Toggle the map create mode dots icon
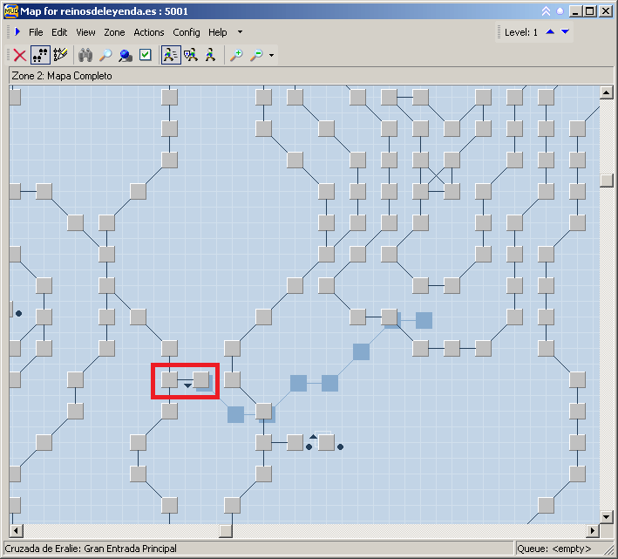Screen dimensions: 618x559 tap(40, 55)
